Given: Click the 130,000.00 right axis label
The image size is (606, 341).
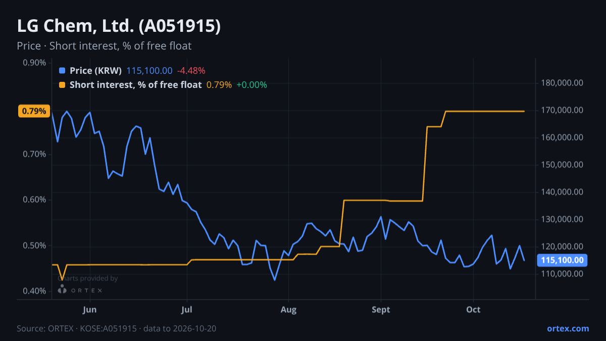Looking at the screenshot, I should (x=562, y=219).
